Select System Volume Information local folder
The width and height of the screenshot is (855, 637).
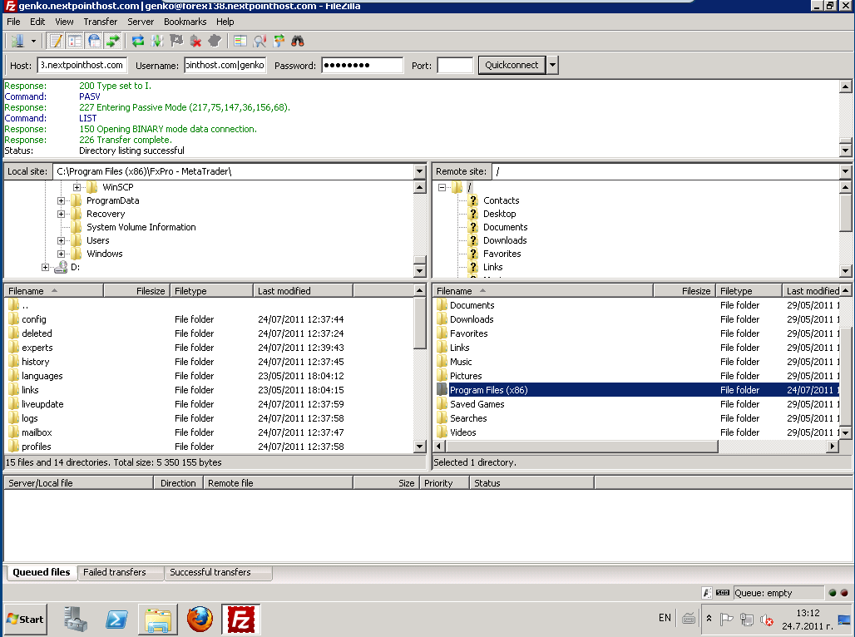click(141, 227)
